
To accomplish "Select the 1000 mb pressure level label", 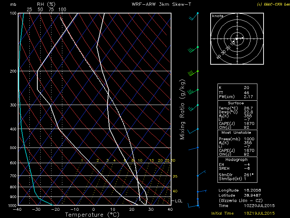I will (x=12, y=205).
